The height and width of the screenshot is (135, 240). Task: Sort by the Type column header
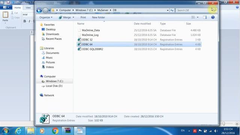click(163, 24)
